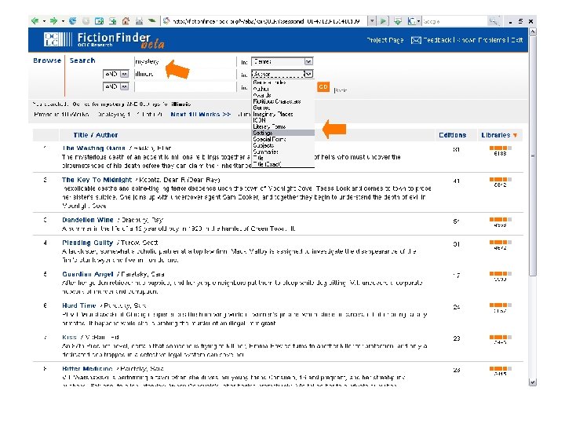The height and width of the screenshot is (424, 565).
Task: Click the Exit link in the header
Action: point(516,40)
